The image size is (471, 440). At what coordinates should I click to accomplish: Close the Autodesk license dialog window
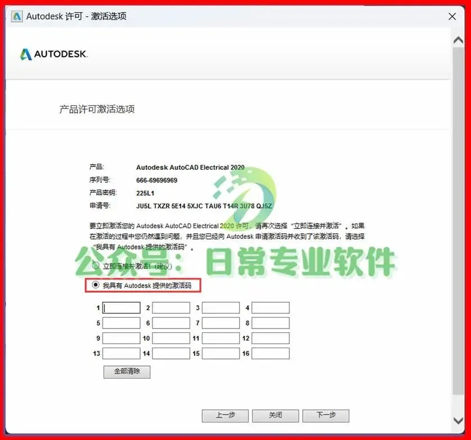pyautogui.click(x=452, y=16)
